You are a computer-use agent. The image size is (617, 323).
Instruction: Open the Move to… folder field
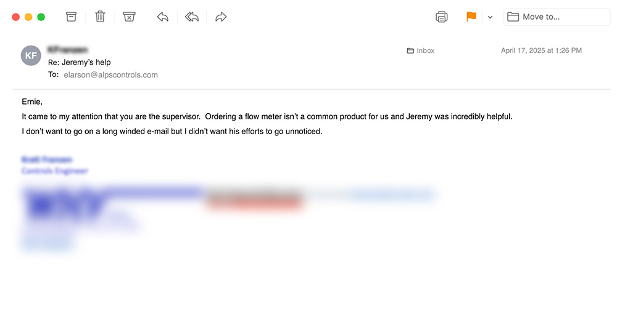pyautogui.click(x=557, y=17)
